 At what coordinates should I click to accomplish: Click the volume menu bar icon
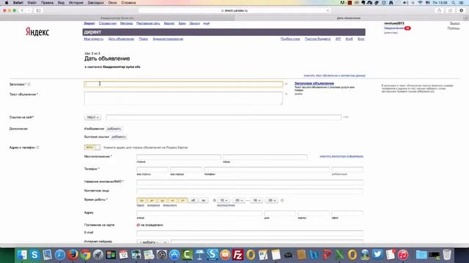tap(405, 3)
